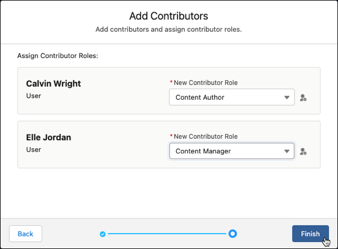Click the Finish button
338x249 pixels.
coord(310,234)
